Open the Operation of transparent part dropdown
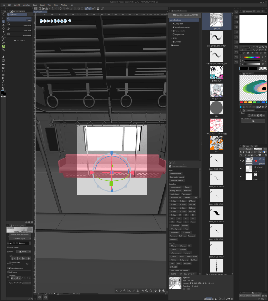 (x=20, y=234)
